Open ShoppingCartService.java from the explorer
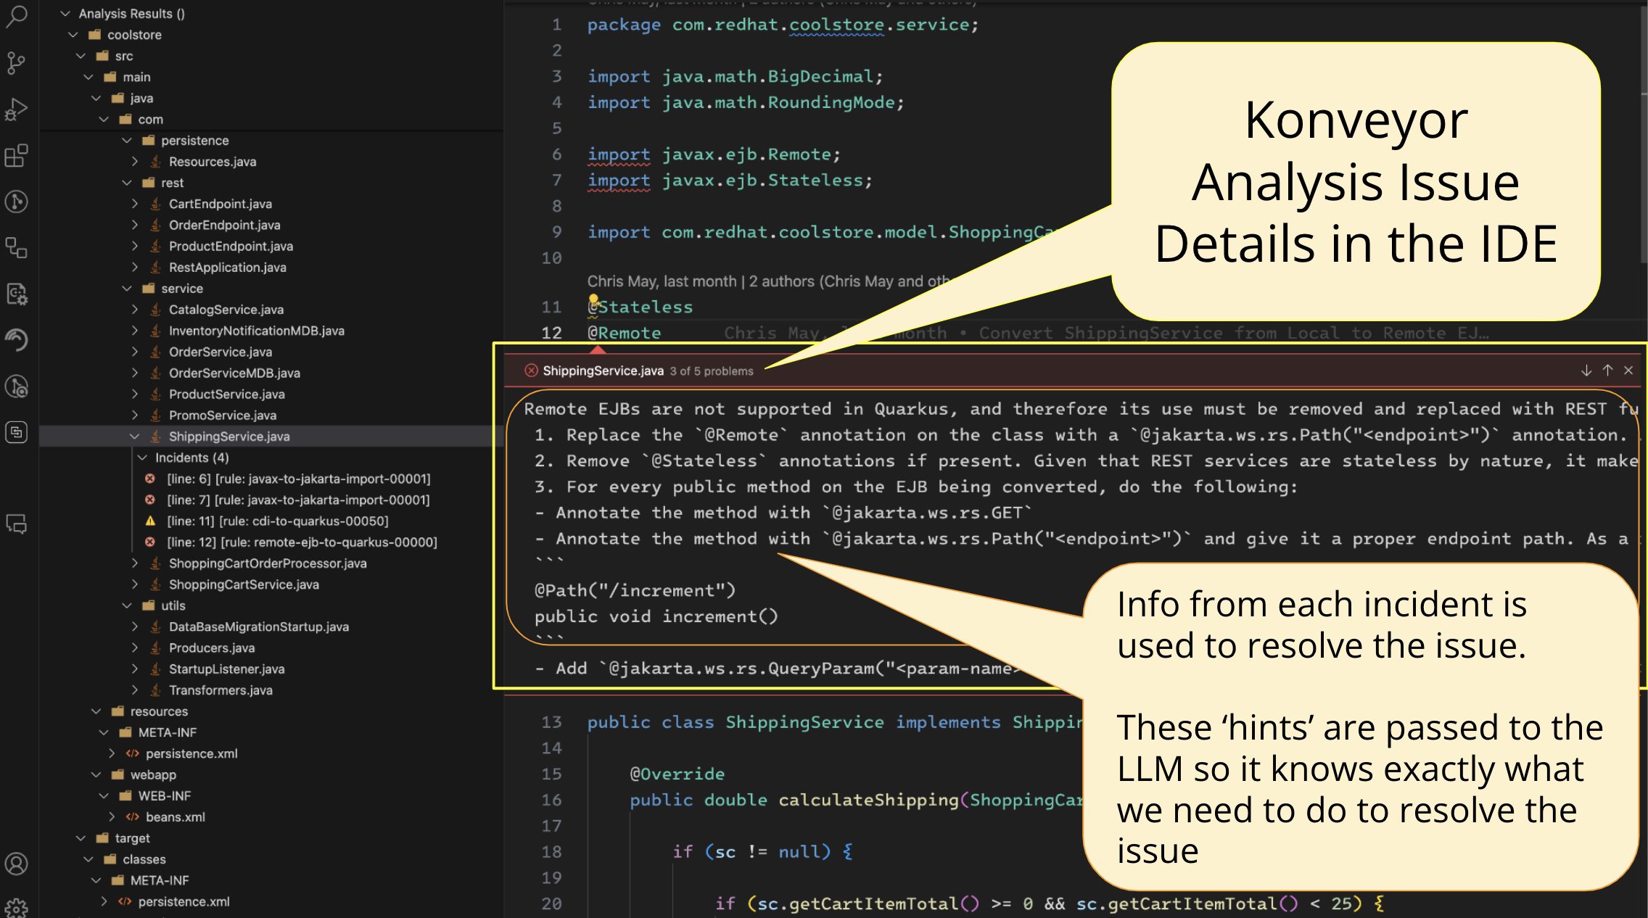This screenshot has width=1648, height=918. (244, 584)
